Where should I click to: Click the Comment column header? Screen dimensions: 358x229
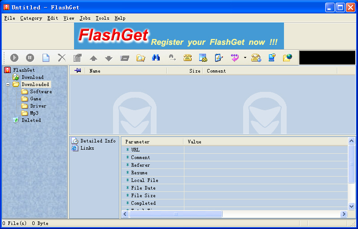pos(270,71)
